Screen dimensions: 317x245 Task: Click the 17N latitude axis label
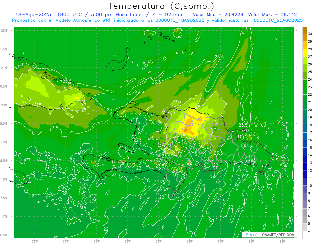[x=4, y=216]
